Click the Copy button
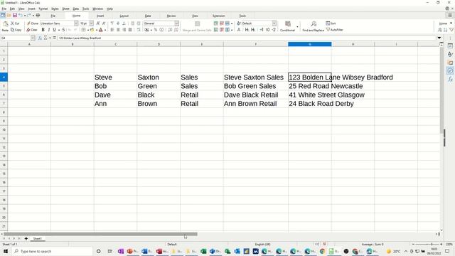The height and width of the screenshot is (256, 455). click(x=16, y=30)
